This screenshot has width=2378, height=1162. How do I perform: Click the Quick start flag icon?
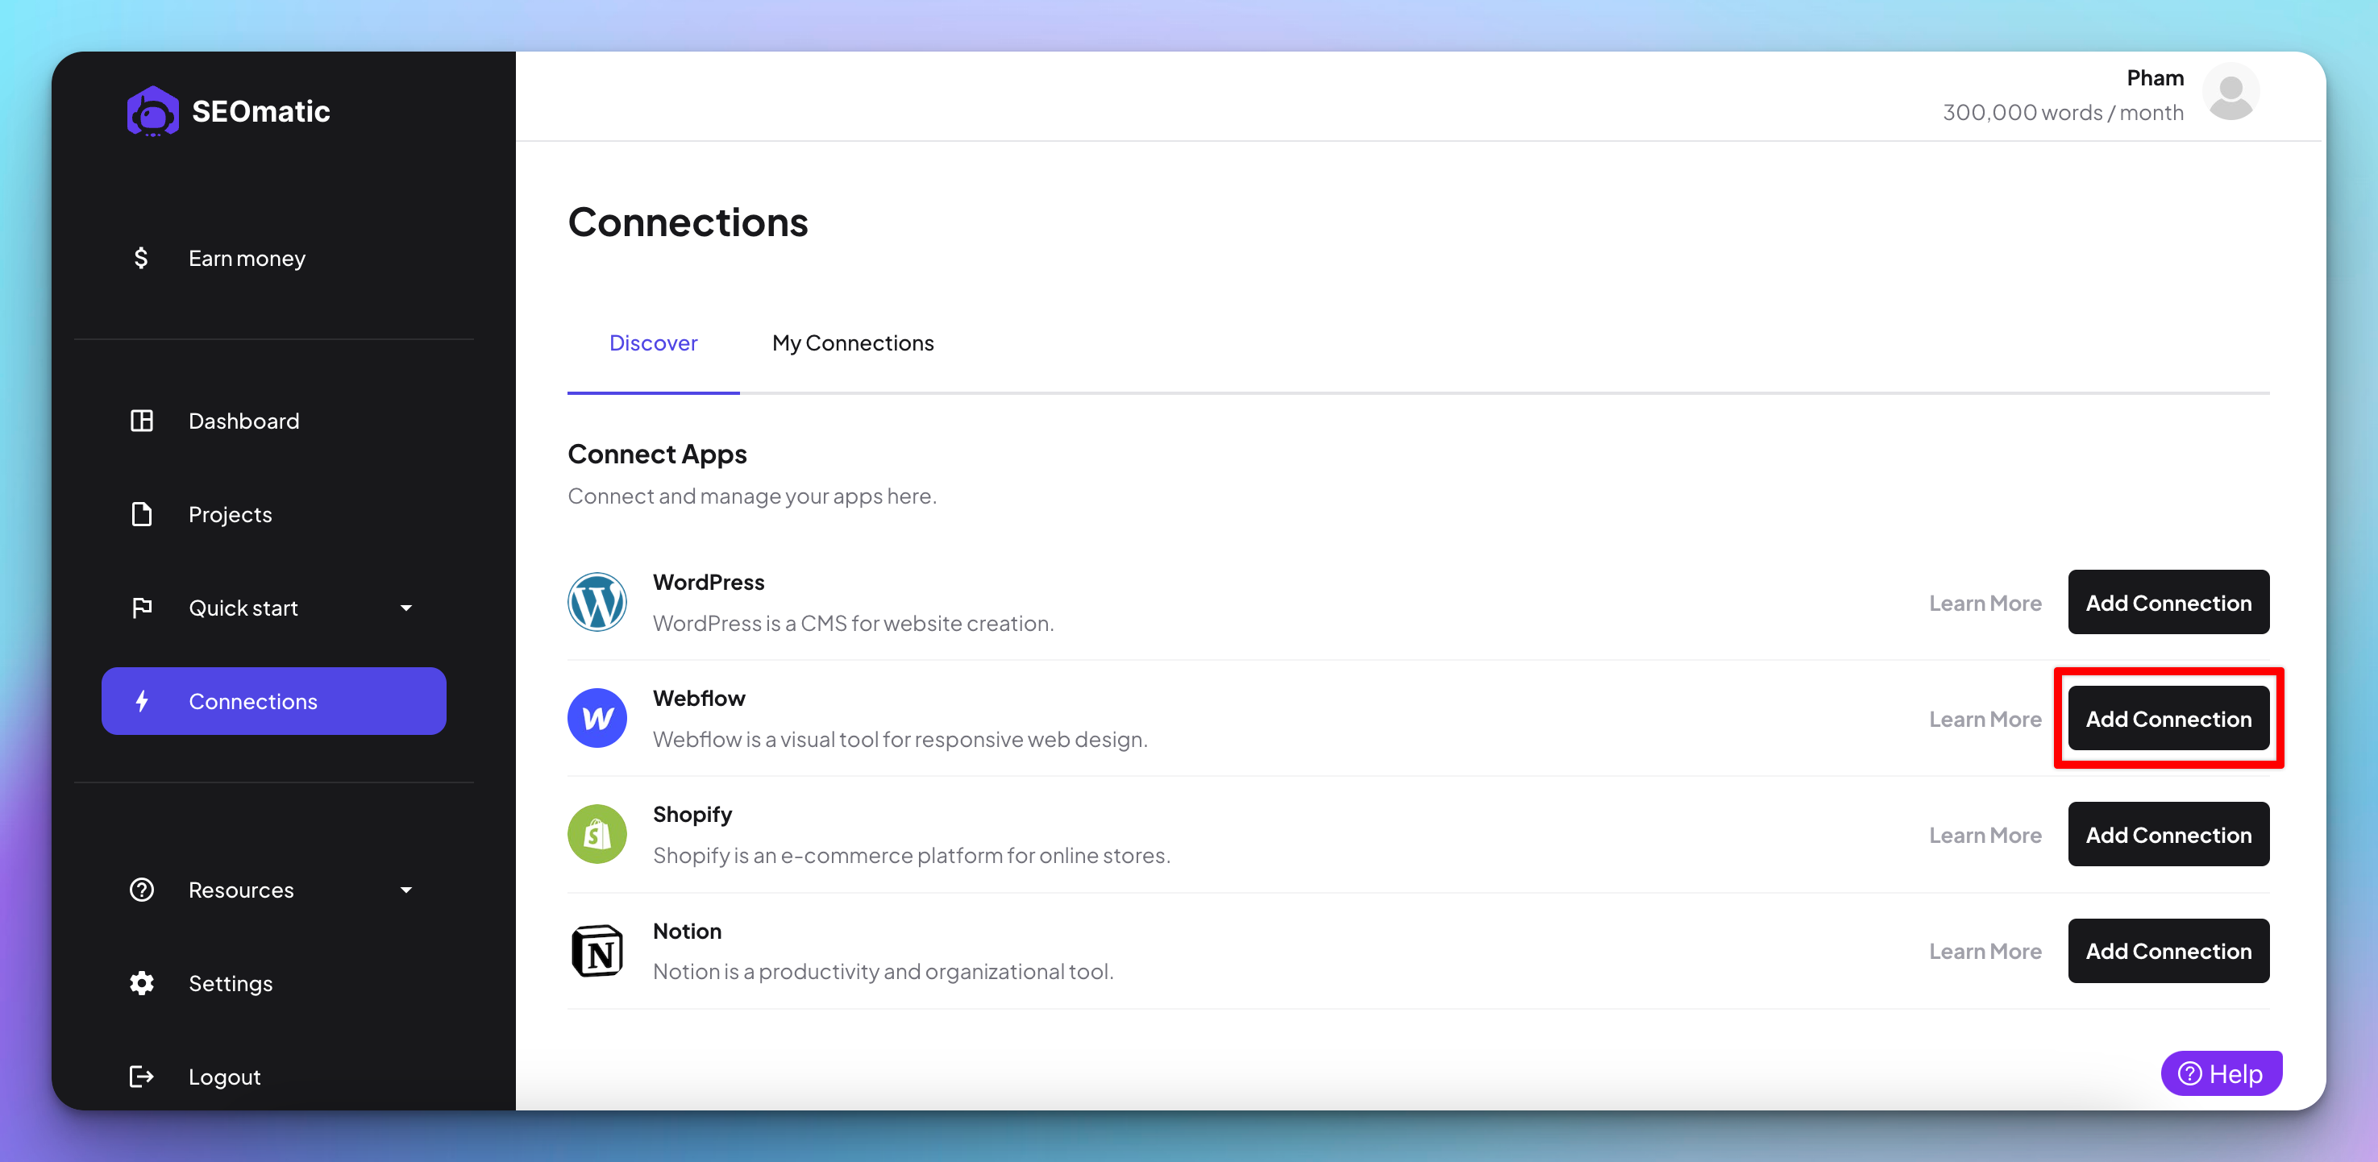click(x=141, y=608)
